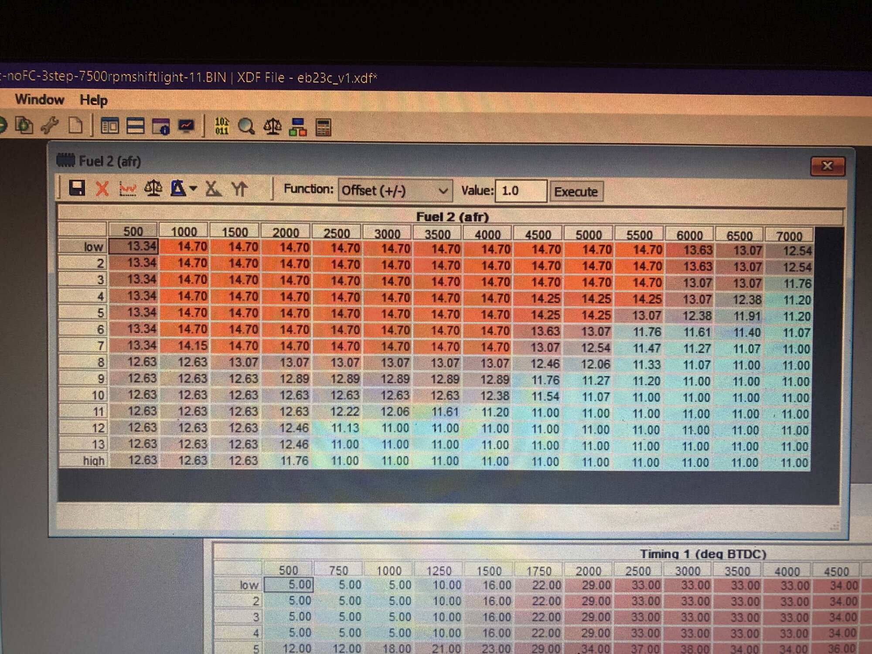
Task: Select the 'high' row header in Fuel 2
Action: (83, 460)
